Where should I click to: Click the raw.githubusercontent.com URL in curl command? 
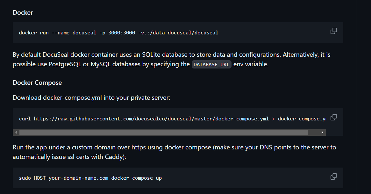[x=151, y=119]
